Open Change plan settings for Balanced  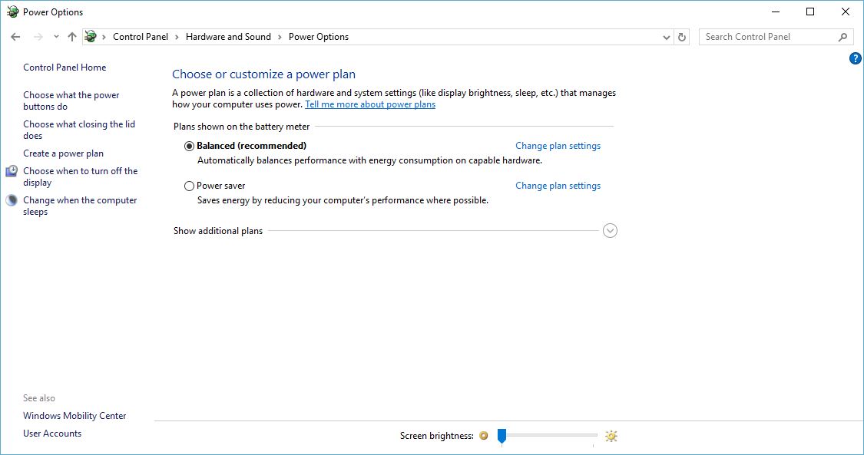click(558, 146)
